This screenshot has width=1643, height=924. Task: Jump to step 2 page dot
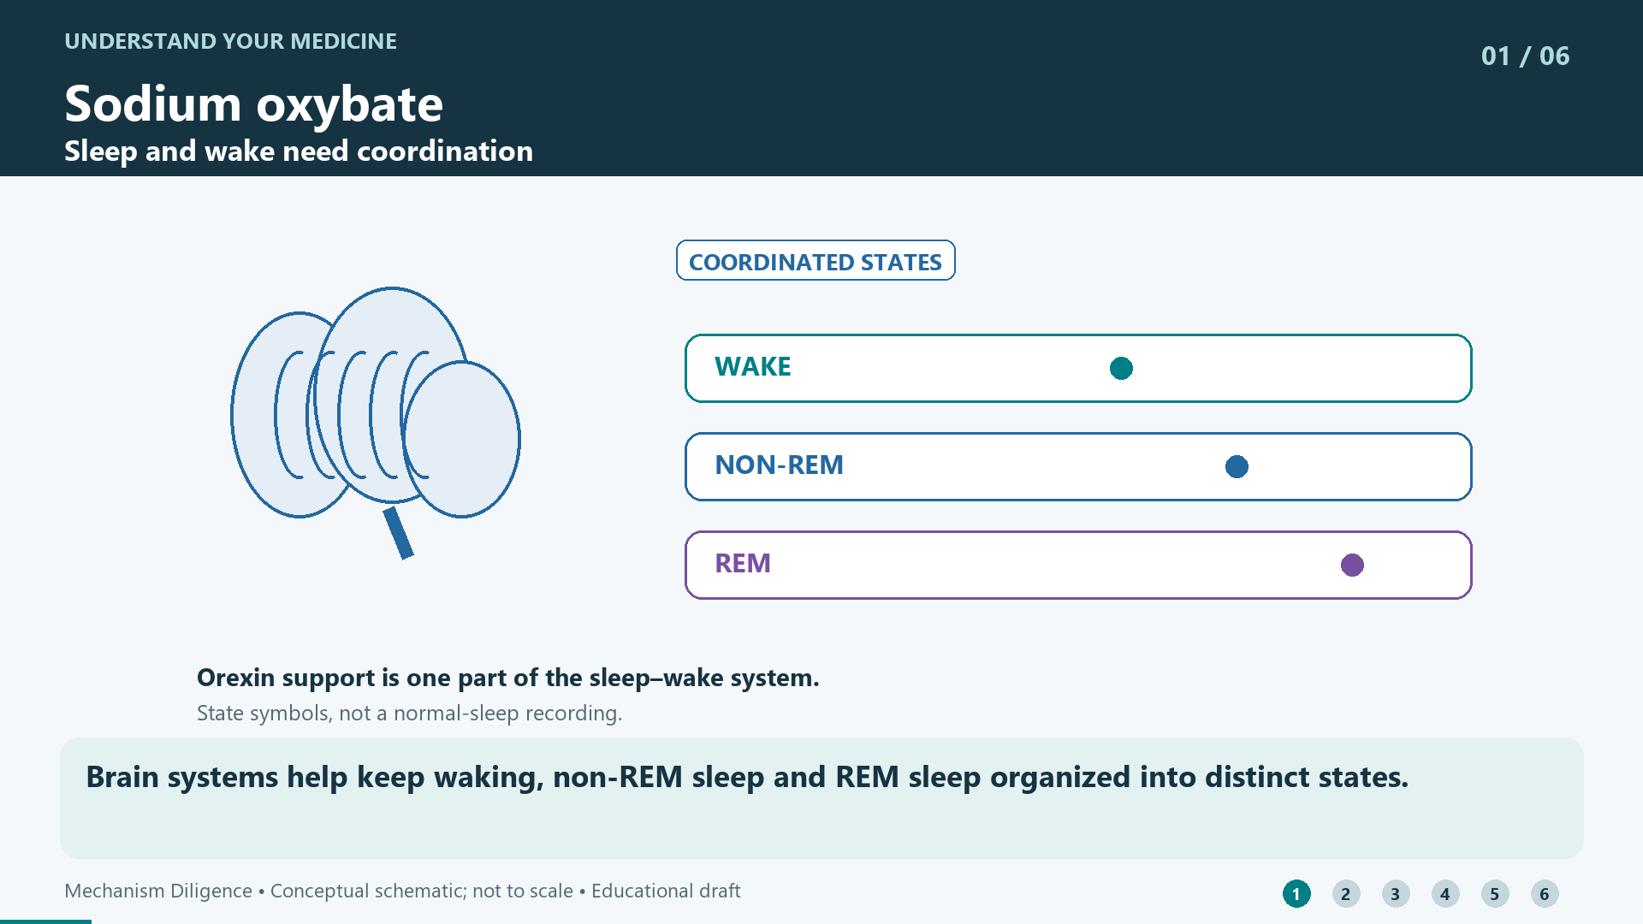point(1346,894)
